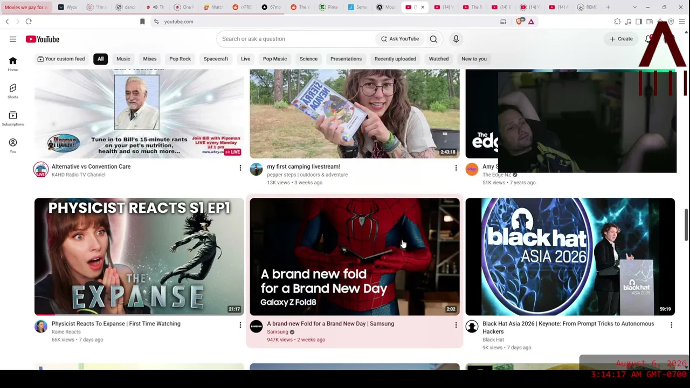Viewport: 690px width, 388px height.
Task: Open the Expanse reaction video thumbnail
Action: (139, 257)
